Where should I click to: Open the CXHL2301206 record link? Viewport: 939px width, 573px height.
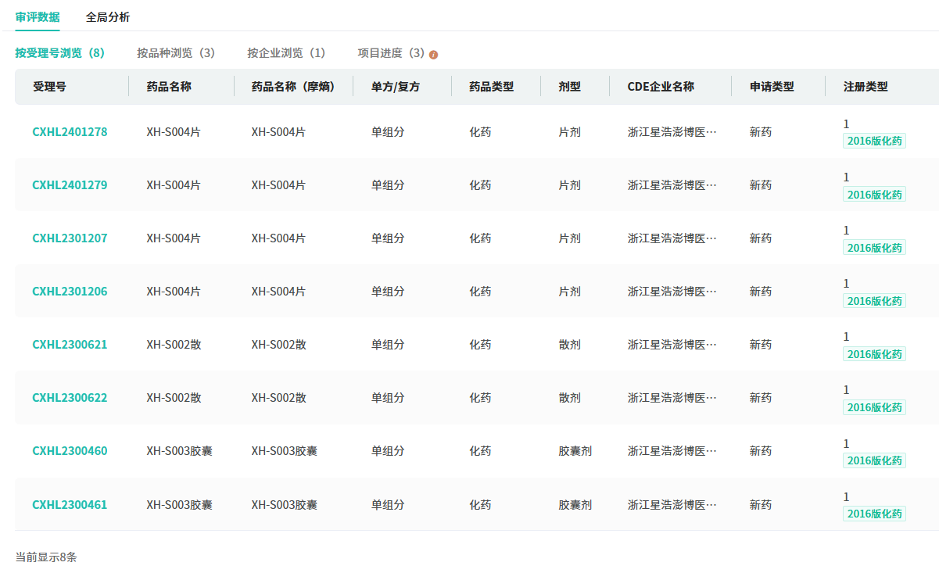(x=70, y=292)
